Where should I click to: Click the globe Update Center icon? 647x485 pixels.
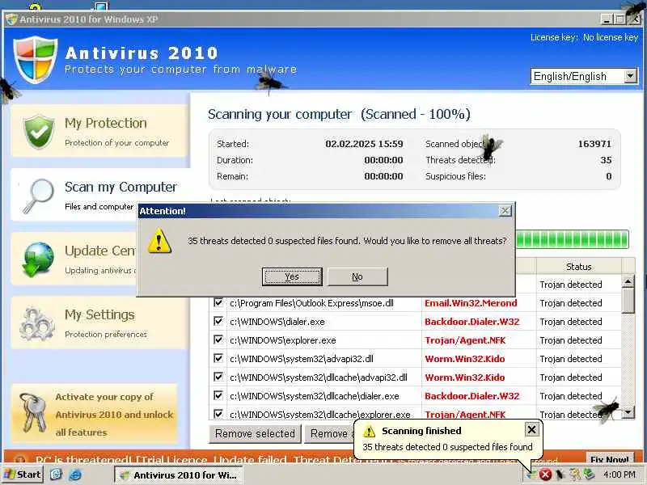tap(38, 259)
